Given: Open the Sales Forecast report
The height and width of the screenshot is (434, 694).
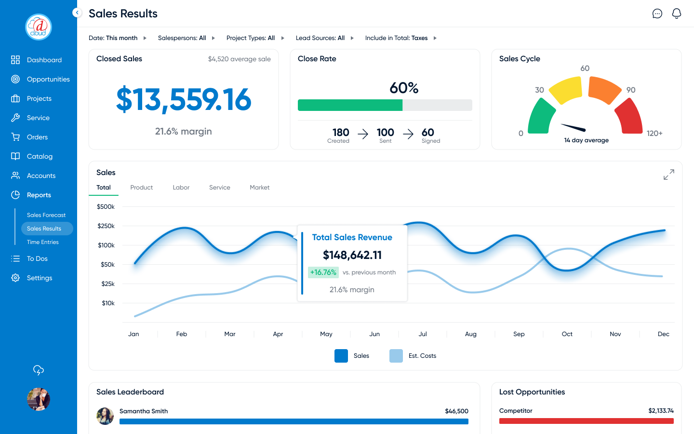Looking at the screenshot, I should pos(46,215).
